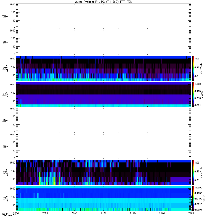Viewport: 207px width, 221px height.
Task: Click the empty thc fft 1 plot panel
Action: point(104,120)
